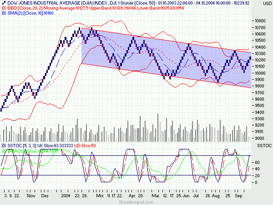Click the 9600 price axis label
273x205 pixels.
[259, 99]
